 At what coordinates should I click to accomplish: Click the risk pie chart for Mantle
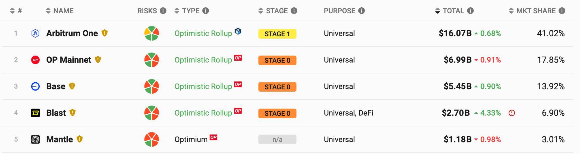point(152,139)
